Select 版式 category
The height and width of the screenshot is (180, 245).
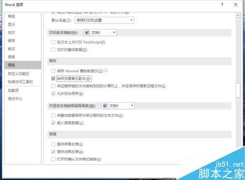(23, 49)
